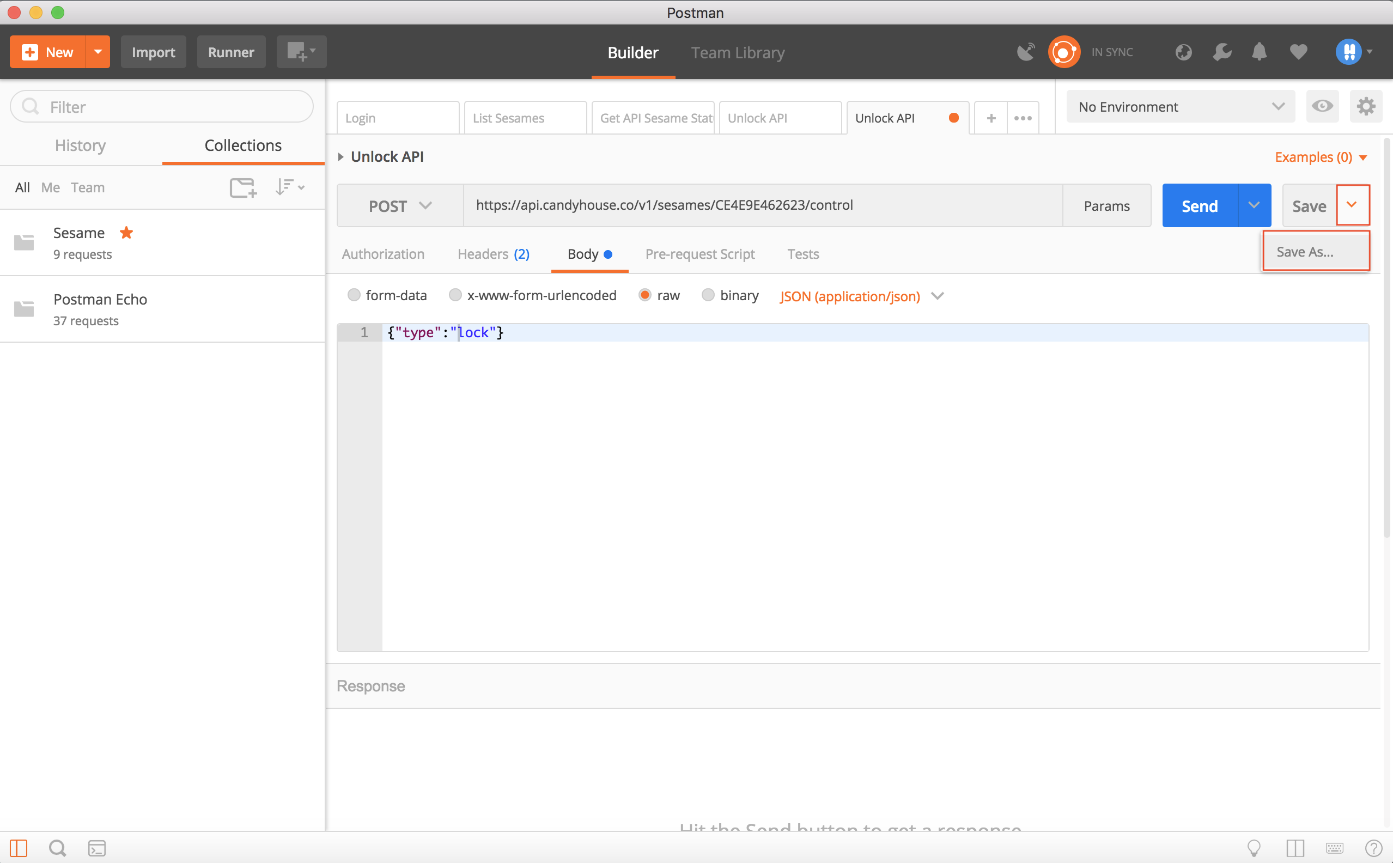Choose Save As... from the menu
The width and height of the screenshot is (1393, 863).
(1316, 251)
